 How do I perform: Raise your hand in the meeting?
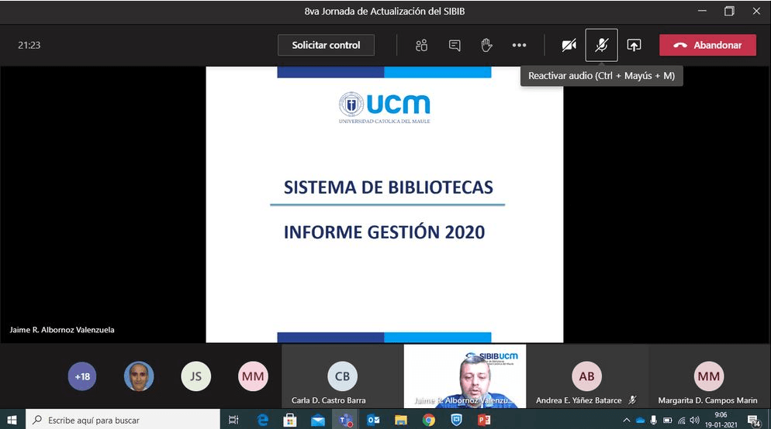(486, 45)
